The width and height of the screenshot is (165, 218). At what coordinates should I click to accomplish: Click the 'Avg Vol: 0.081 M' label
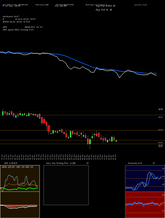(x=105, y=6)
